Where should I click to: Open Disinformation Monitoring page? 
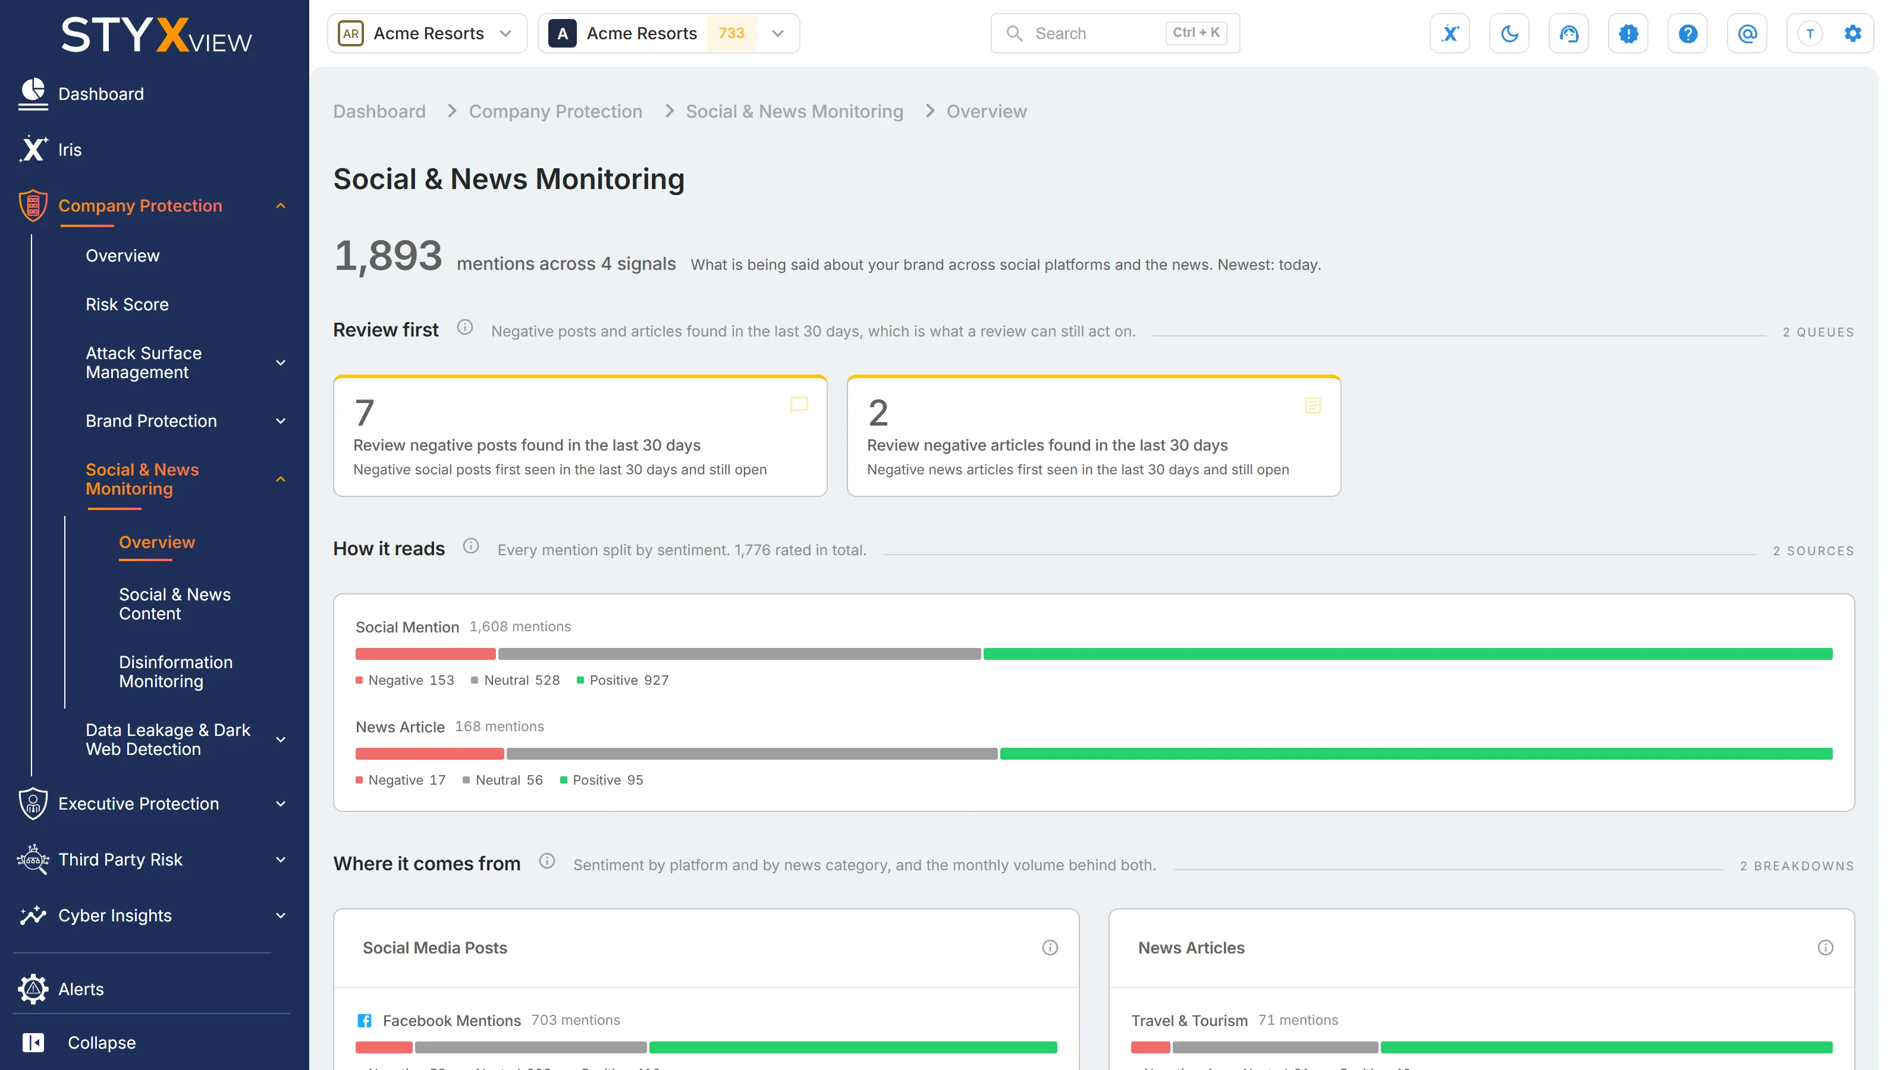(x=175, y=672)
